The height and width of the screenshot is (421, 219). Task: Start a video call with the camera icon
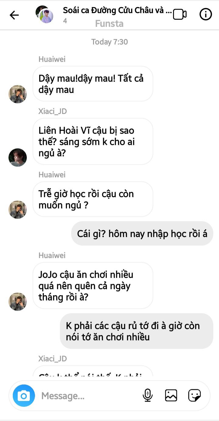point(180,15)
